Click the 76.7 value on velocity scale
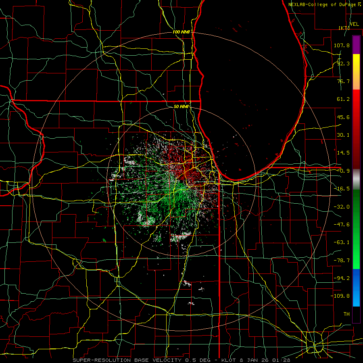 pos(343,81)
